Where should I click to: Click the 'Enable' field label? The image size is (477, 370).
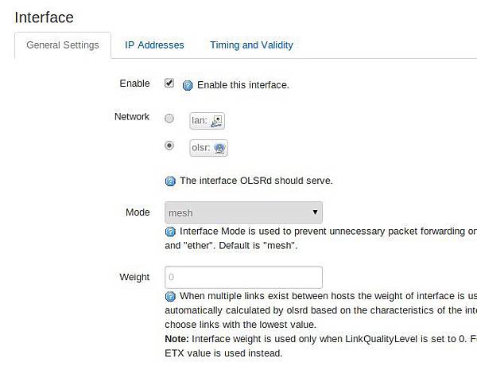(x=134, y=84)
